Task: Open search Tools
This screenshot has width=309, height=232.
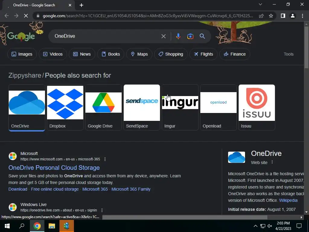Action: pos(288,54)
